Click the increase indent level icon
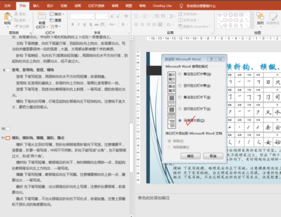This screenshot has height=217, width=281. tap(163, 16)
